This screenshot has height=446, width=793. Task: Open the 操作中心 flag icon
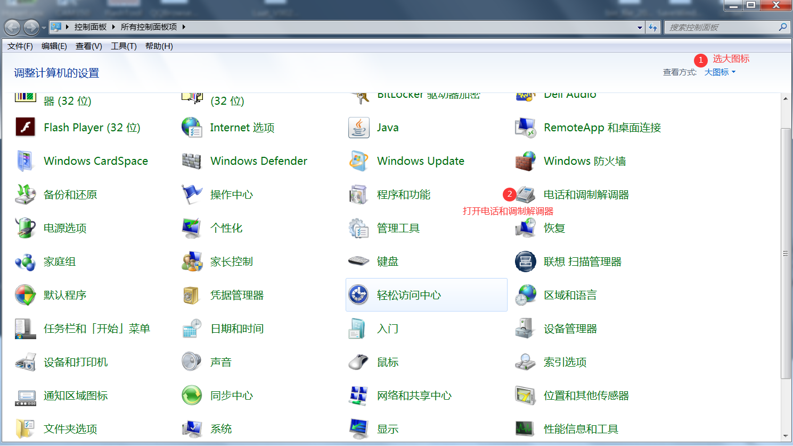(192, 195)
